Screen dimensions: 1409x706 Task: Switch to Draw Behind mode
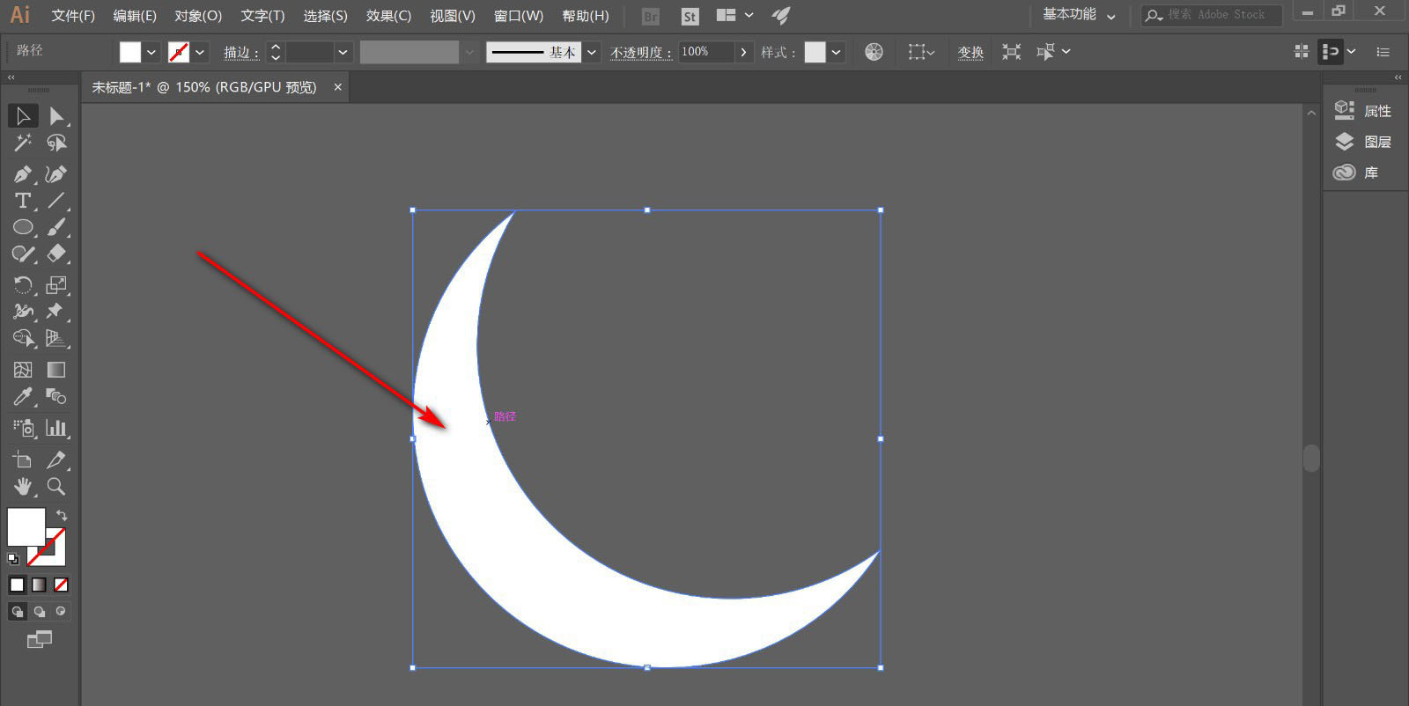pos(39,611)
